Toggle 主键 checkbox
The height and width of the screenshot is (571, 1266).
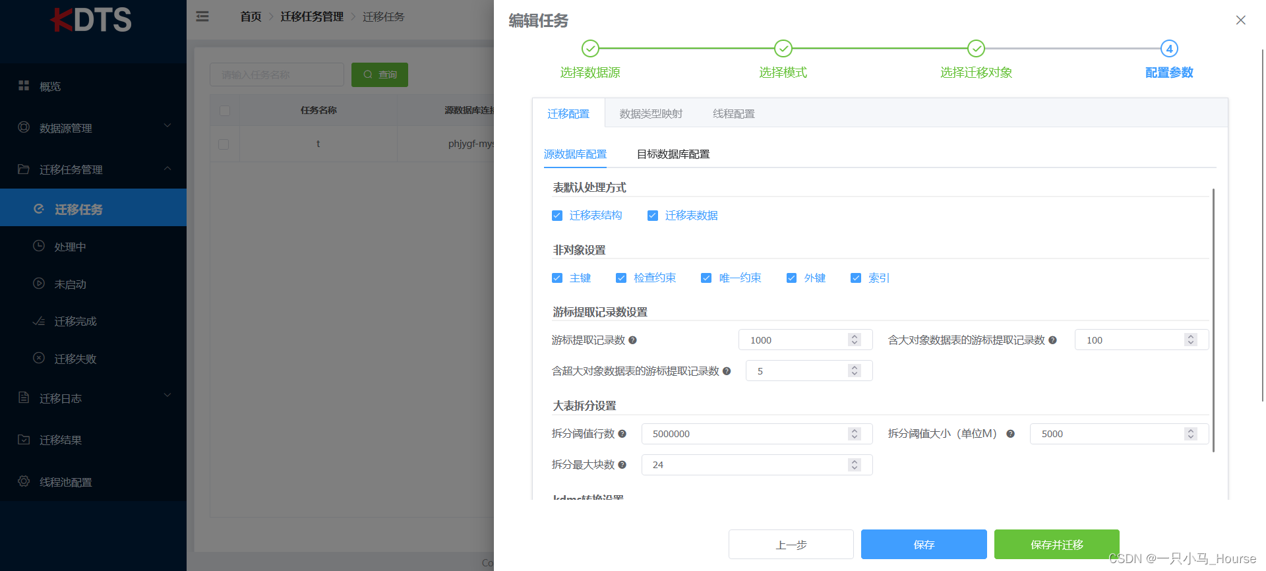(557, 278)
